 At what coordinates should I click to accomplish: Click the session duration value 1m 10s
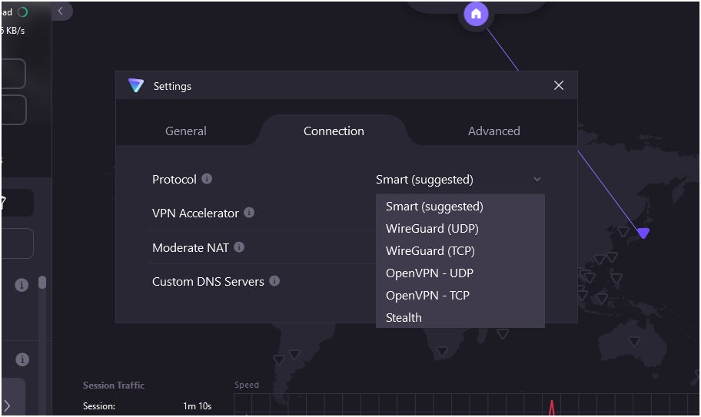[x=197, y=406]
